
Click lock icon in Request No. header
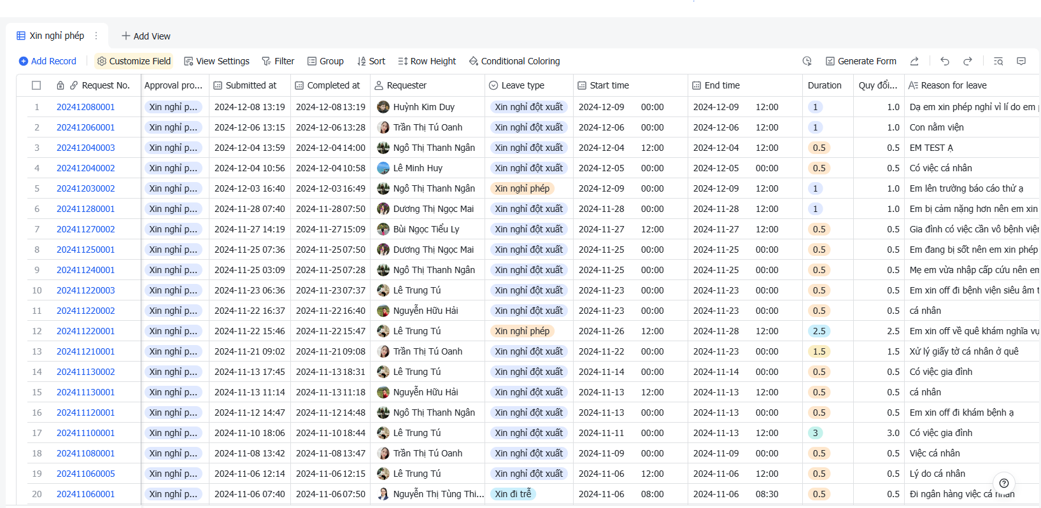pos(60,85)
